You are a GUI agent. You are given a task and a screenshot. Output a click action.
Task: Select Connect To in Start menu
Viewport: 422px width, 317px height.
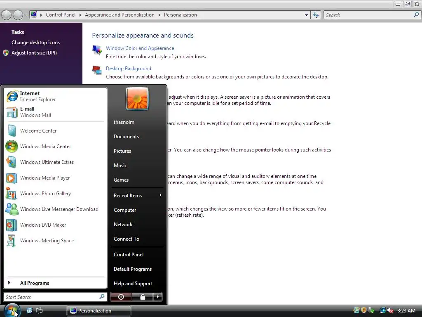[x=127, y=239]
